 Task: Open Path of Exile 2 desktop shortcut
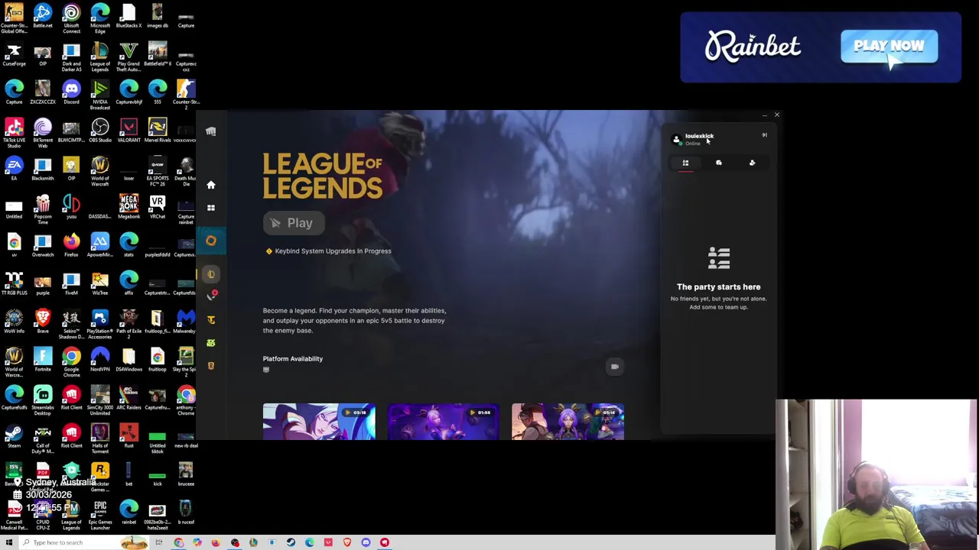click(128, 324)
